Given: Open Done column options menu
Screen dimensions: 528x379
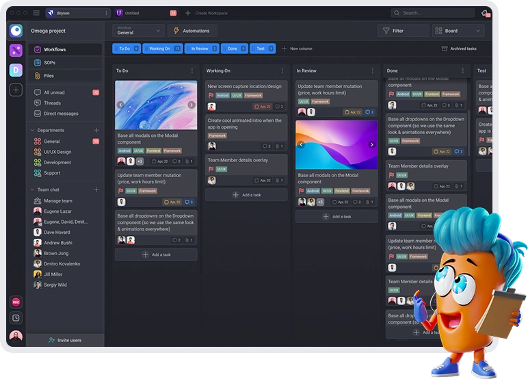Looking at the screenshot, I should [x=462, y=70].
